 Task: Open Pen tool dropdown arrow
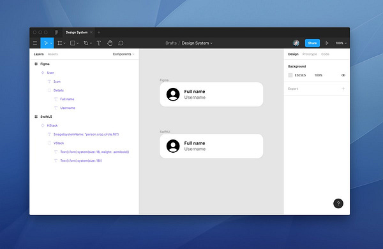pos(91,43)
